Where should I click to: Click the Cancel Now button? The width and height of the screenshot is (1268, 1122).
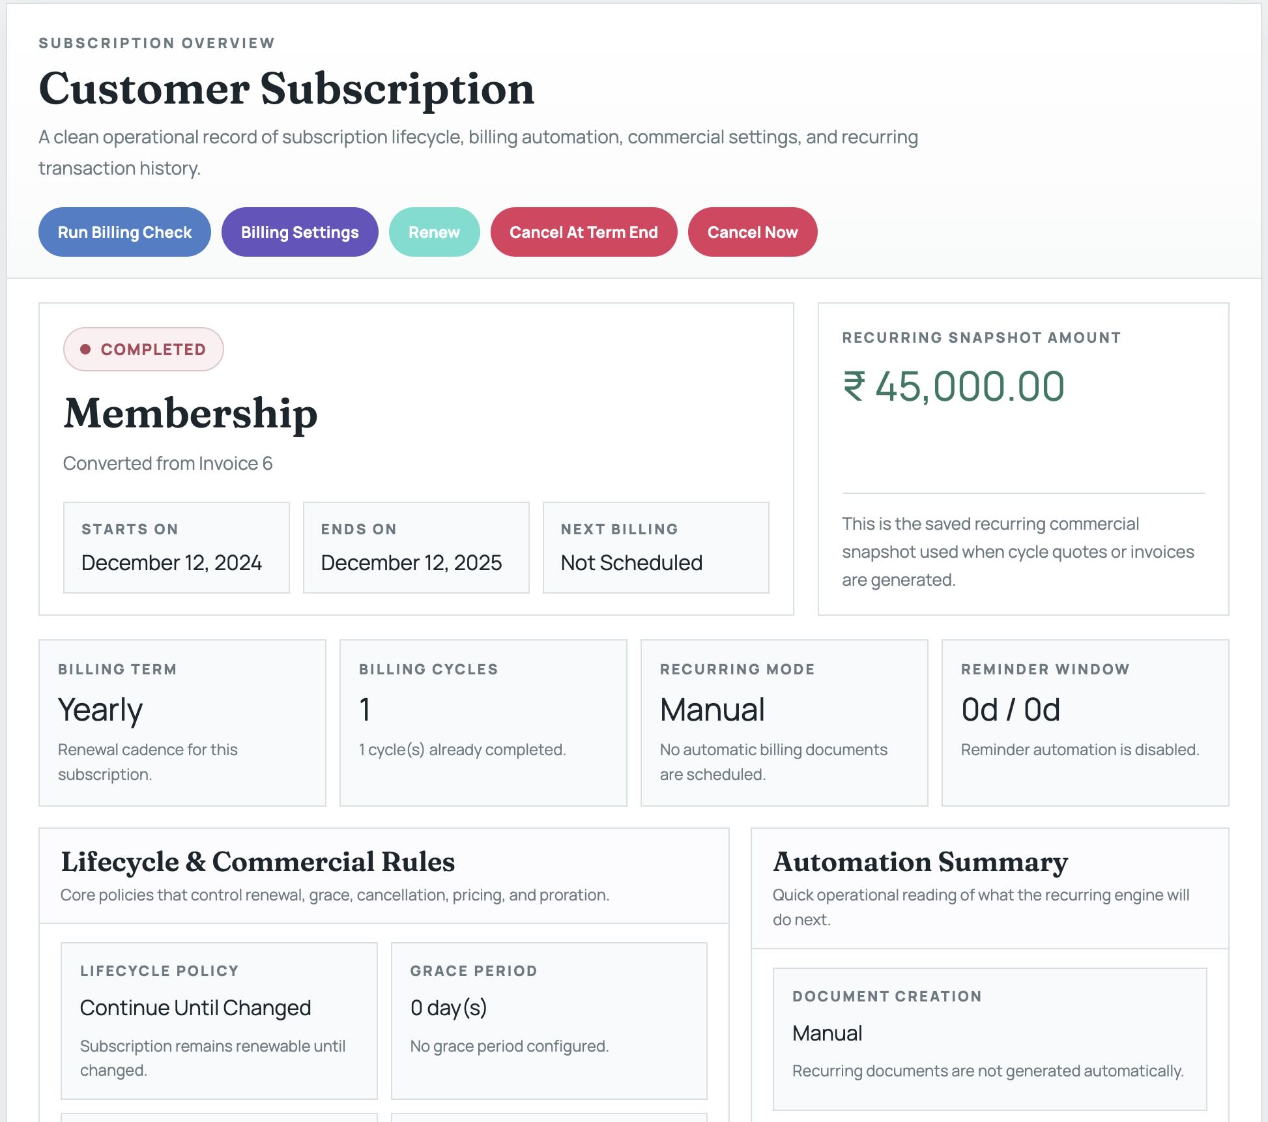click(x=753, y=232)
